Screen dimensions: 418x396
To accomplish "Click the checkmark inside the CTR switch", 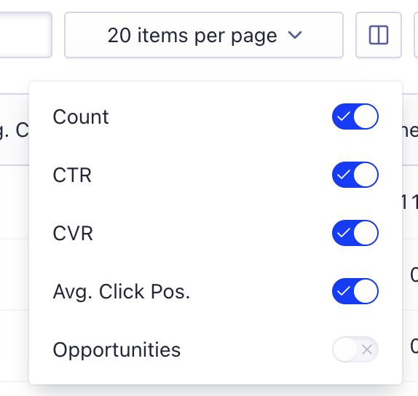I will (344, 175).
